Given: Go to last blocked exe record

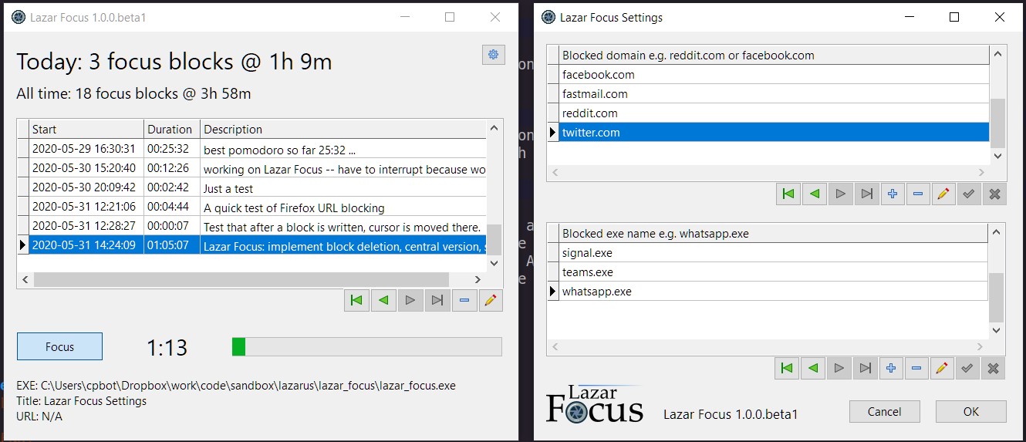Looking at the screenshot, I should (866, 369).
